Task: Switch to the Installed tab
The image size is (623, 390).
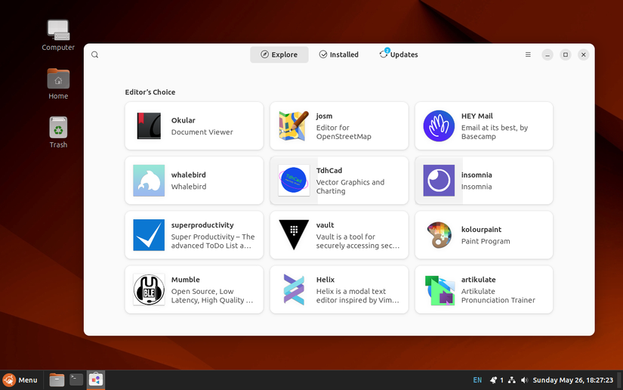Action: (338, 54)
